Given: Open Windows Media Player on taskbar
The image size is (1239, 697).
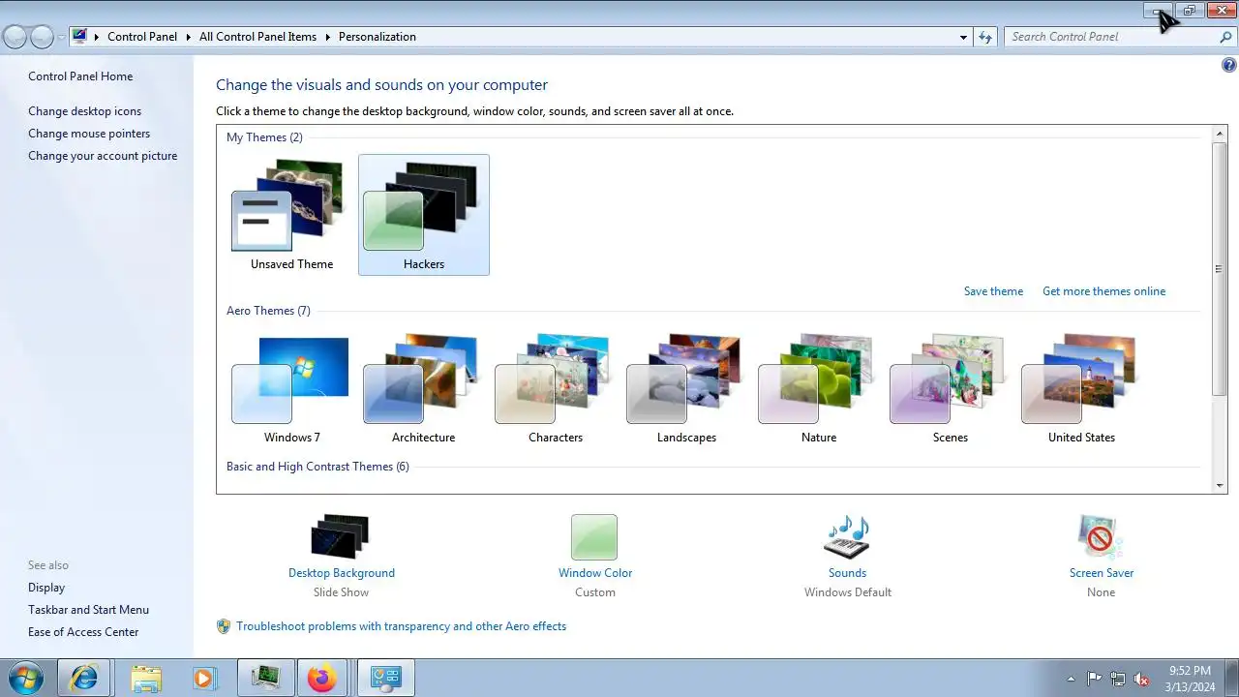Looking at the screenshot, I should (x=203, y=678).
